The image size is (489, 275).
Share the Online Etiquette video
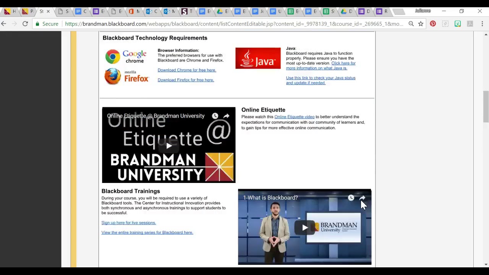tap(226, 116)
